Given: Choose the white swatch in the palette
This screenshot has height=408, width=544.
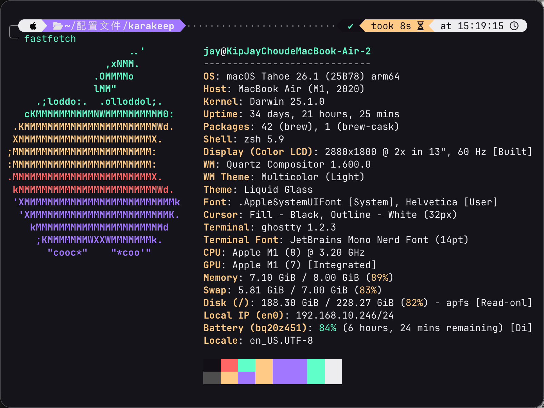Looking at the screenshot, I should click(x=333, y=371).
